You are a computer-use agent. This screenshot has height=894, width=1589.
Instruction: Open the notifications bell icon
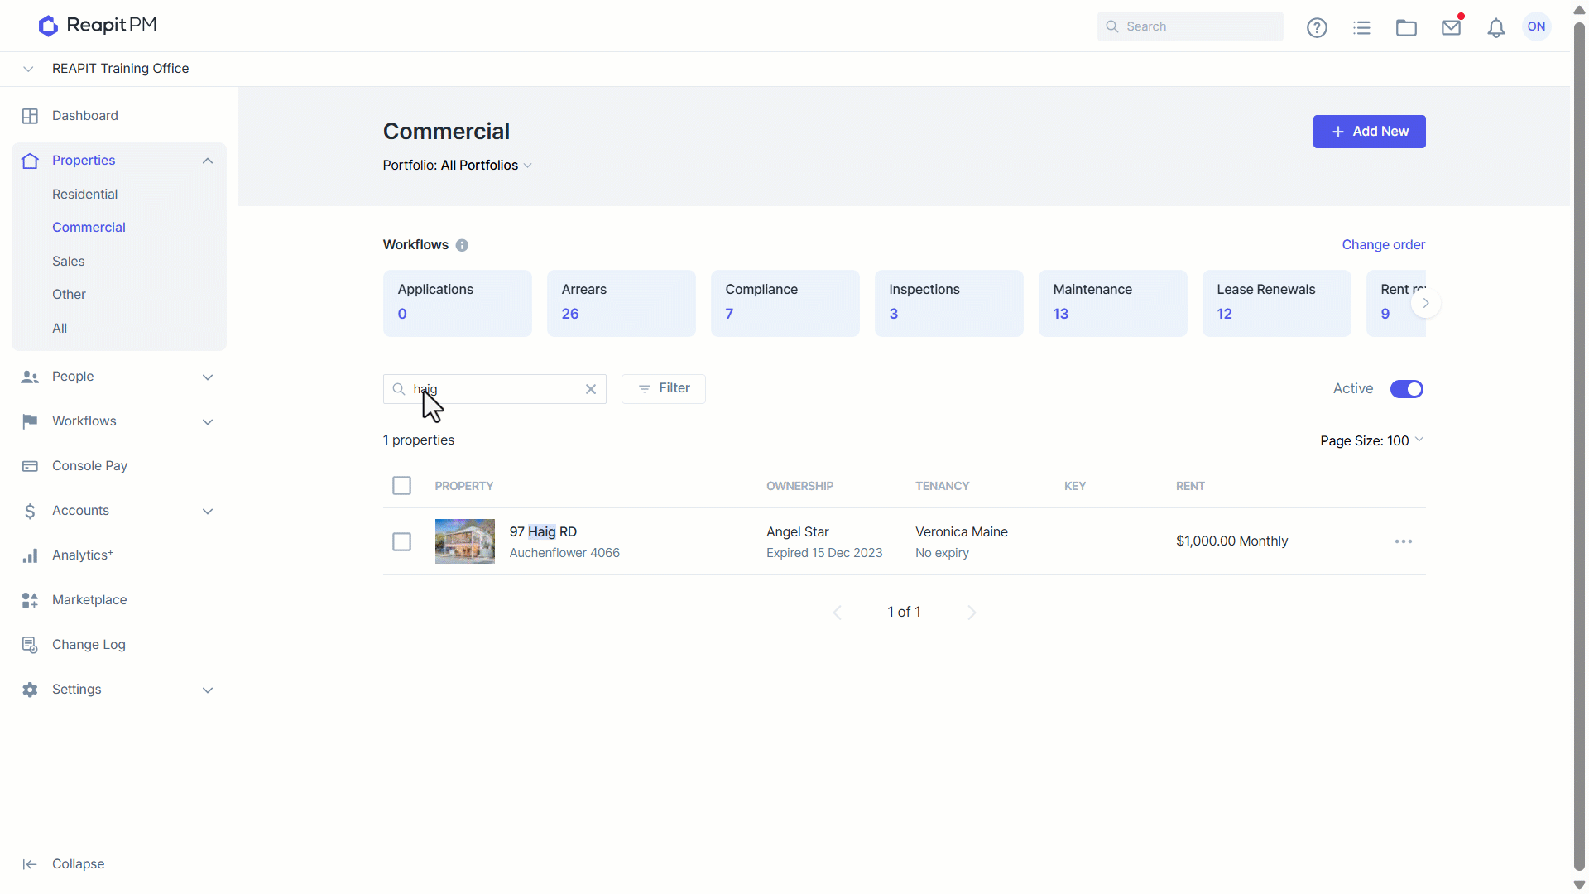[x=1495, y=27]
